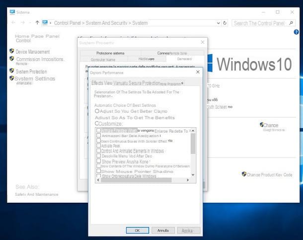Viewport: 303px width, 240px height.
Task: Switch to the Avanzate tab in System Properties
Action: 185,59
